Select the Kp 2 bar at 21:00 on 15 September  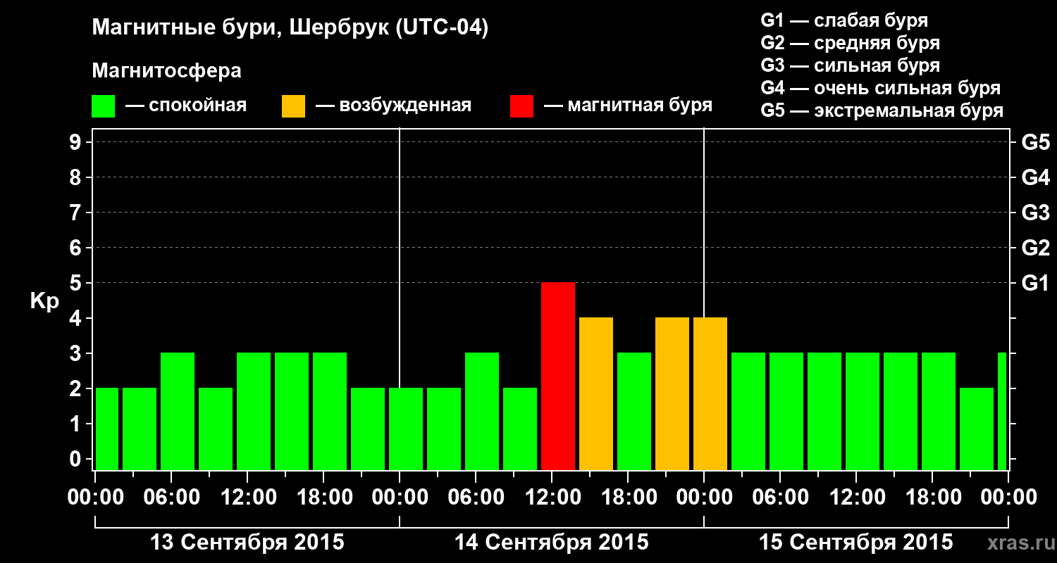click(977, 429)
